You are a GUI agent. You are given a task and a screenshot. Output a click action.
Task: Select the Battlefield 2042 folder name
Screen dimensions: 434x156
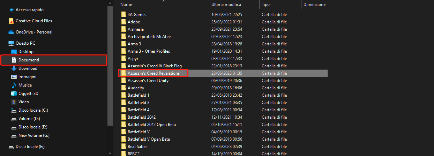pyautogui.click(x=142, y=117)
